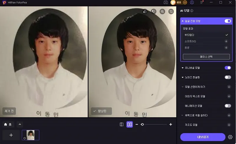Go to 홈 home button
The width and height of the screenshot is (236, 144).
click(8, 124)
